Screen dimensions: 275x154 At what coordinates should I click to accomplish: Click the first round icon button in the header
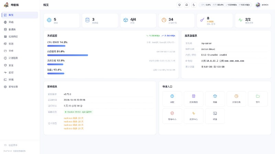coord(179,5)
